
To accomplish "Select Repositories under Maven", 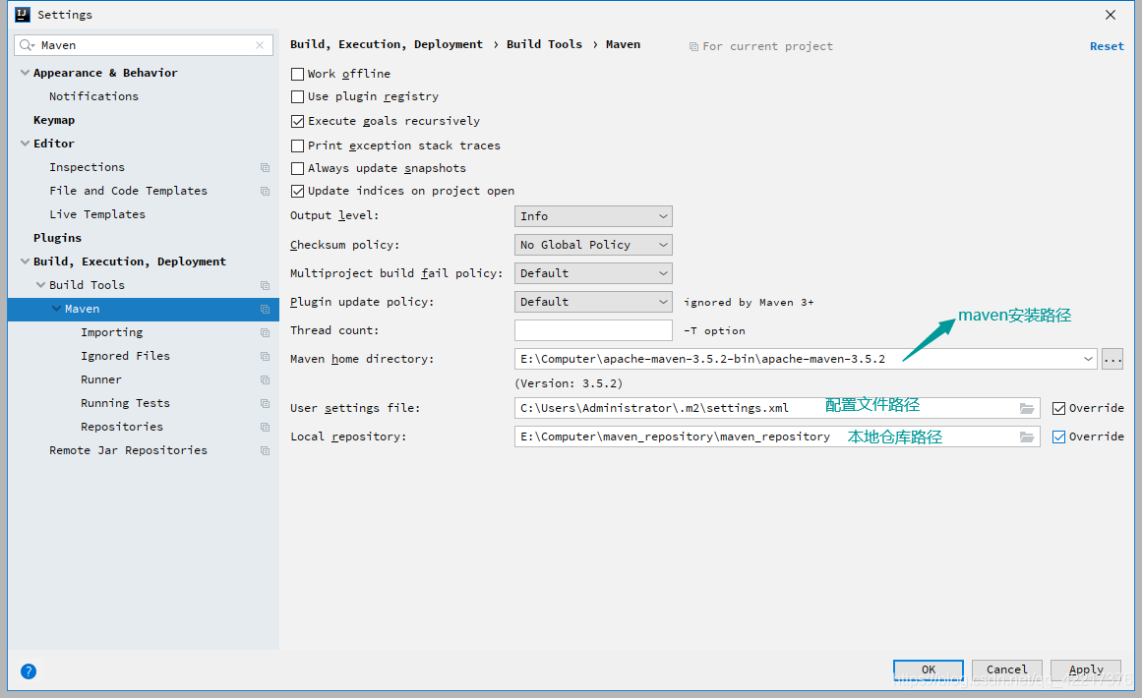I will pyautogui.click(x=122, y=427).
